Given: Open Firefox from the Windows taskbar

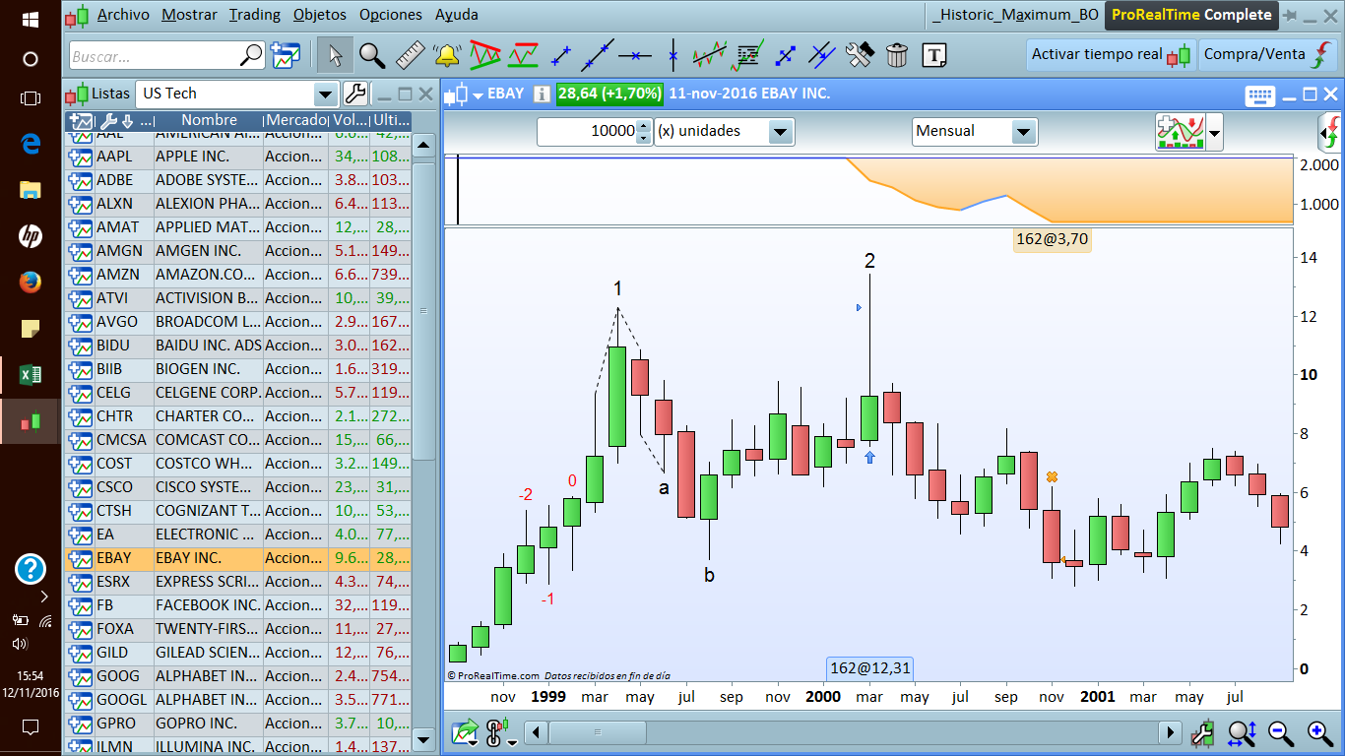Looking at the screenshot, I should coord(31,283).
